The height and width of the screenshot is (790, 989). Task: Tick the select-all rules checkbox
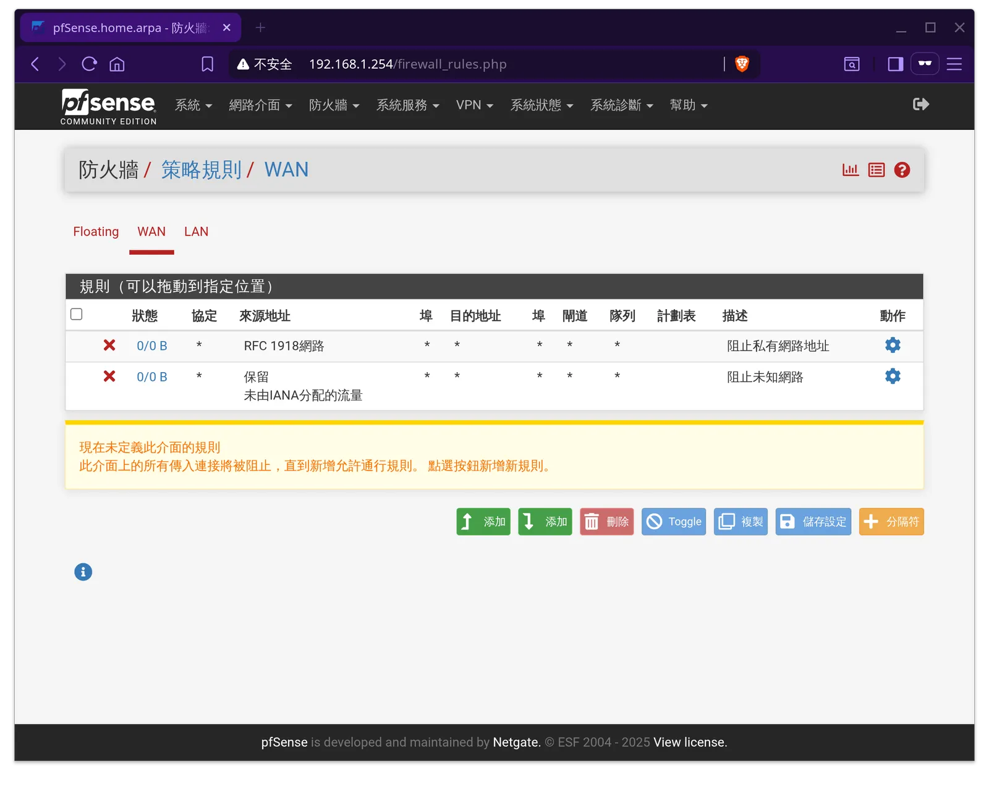77,314
